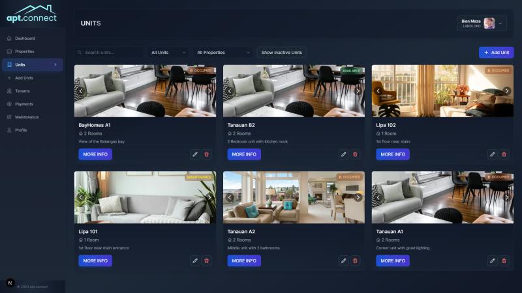Show previous photo of BayHomes A1
The image size is (522, 293).
point(81,91)
